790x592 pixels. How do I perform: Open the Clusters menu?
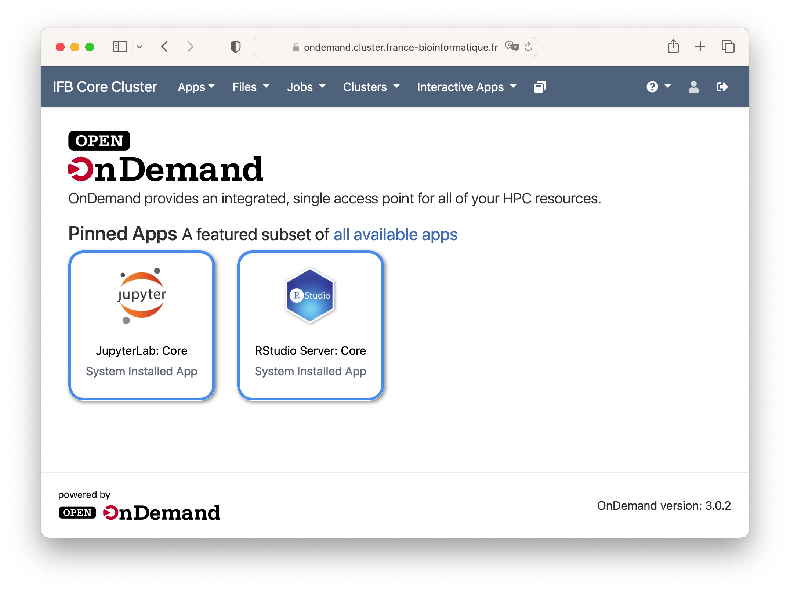click(x=370, y=87)
